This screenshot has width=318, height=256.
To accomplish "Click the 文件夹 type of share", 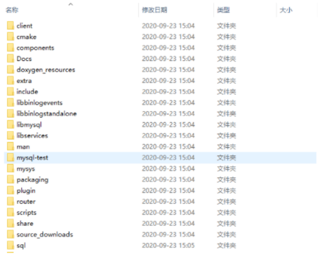I will click(x=226, y=223).
